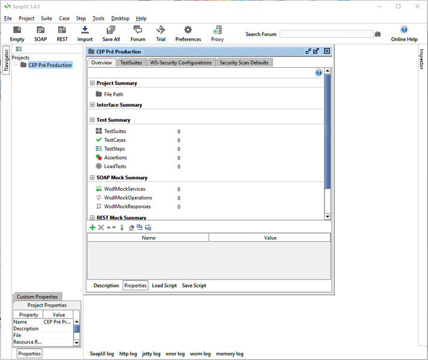Image resolution: width=428 pixels, height=360 pixels.
Task: Click the overview vertical scrollbar thumb
Action: tap(327, 131)
